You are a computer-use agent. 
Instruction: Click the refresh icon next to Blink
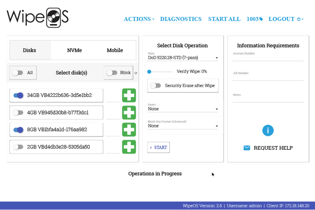point(136,73)
